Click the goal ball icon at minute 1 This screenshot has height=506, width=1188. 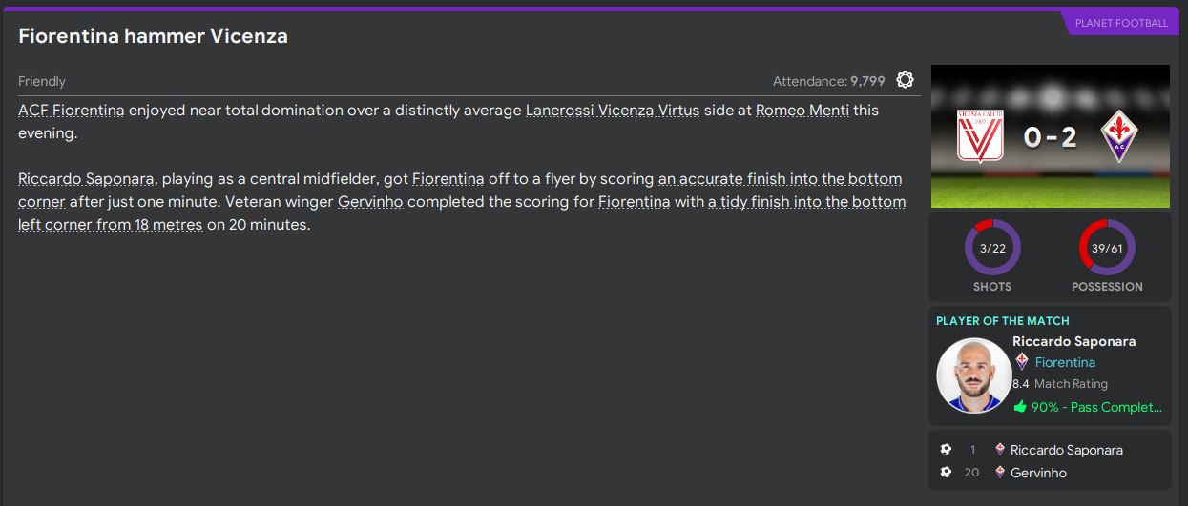[x=946, y=450]
